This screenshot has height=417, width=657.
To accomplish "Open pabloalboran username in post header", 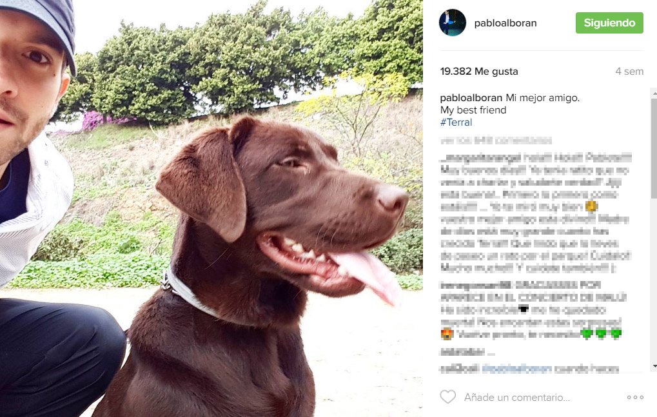I will 505,23.
